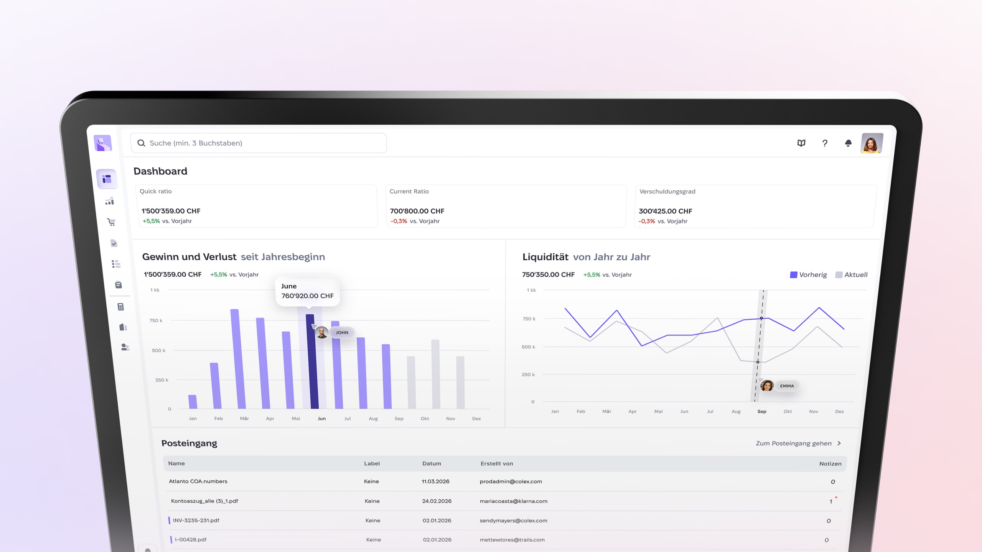
Task: Open the calculator sidebar icon
Action: pyautogui.click(x=120, y=307)
